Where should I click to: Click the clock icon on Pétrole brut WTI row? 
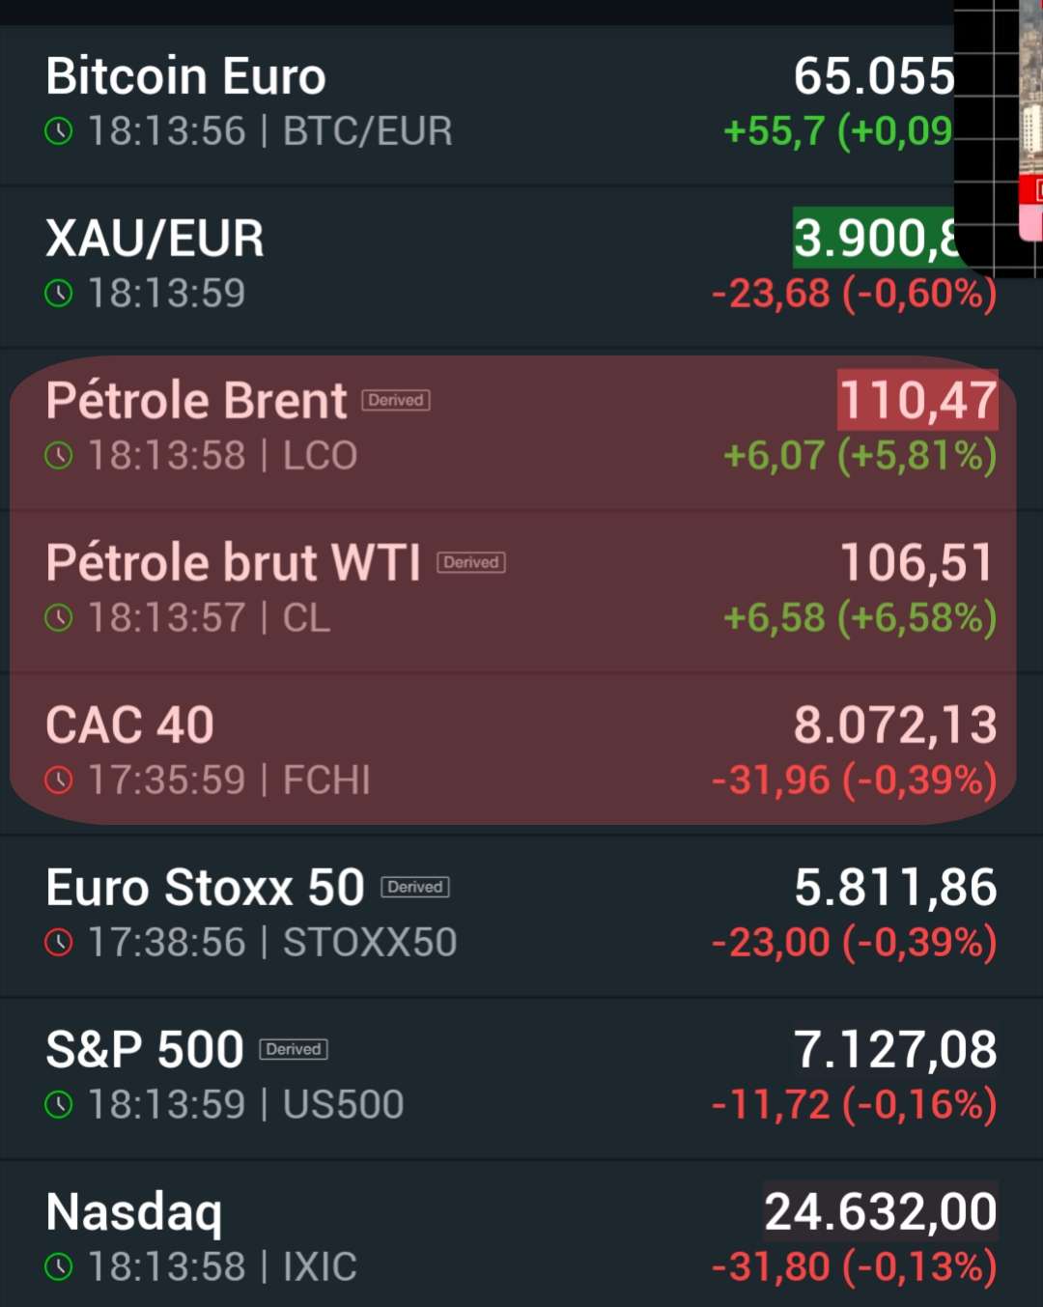coord(59,617)
